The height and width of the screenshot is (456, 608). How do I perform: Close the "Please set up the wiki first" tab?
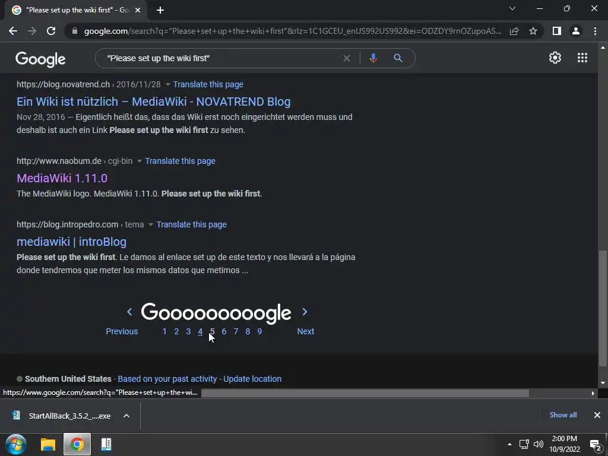138,10
